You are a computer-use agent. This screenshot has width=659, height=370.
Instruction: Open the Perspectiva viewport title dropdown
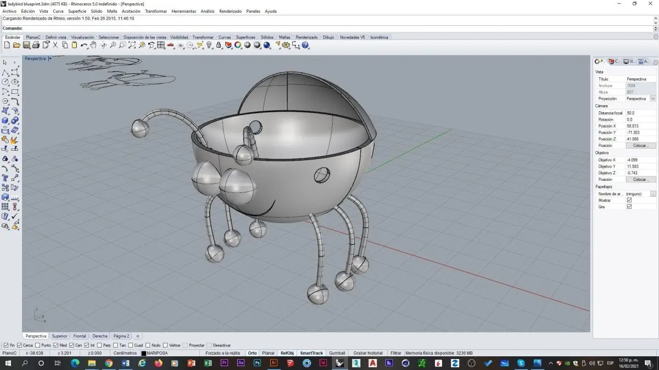coord(50,58)
